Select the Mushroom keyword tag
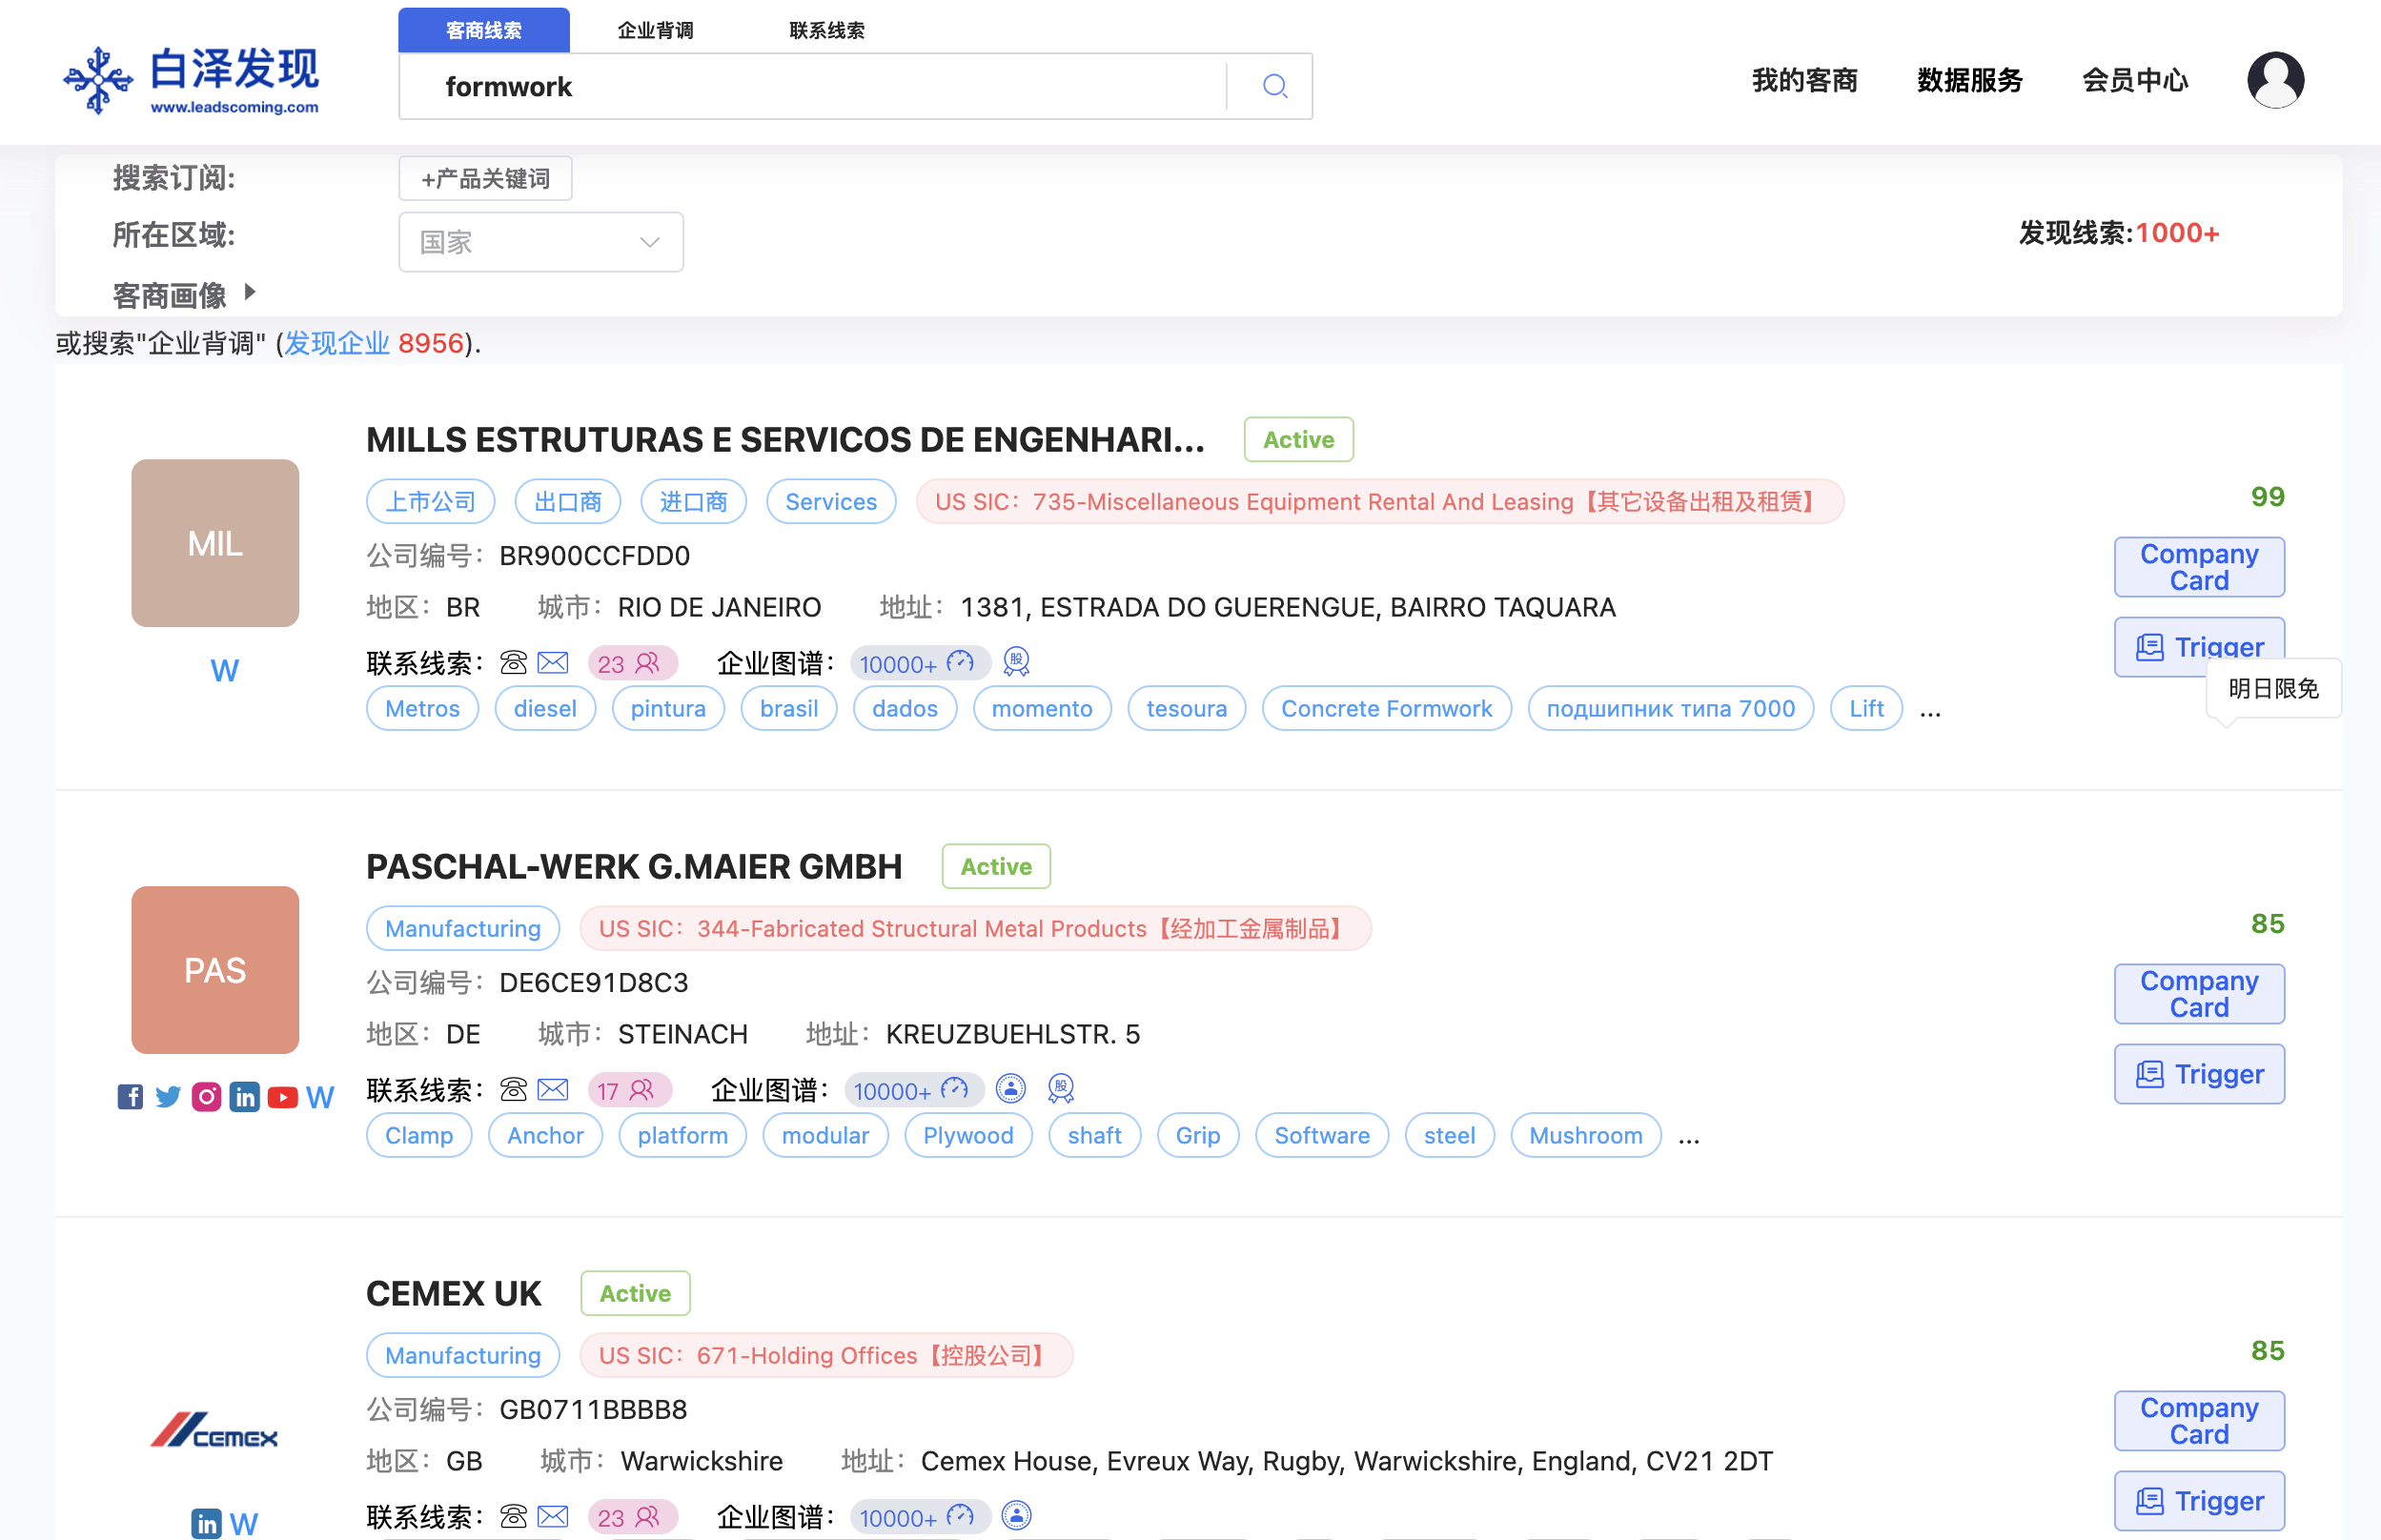Image resolution: width=2381 pixels, height=1540 pixels. pos(1585,1135)
